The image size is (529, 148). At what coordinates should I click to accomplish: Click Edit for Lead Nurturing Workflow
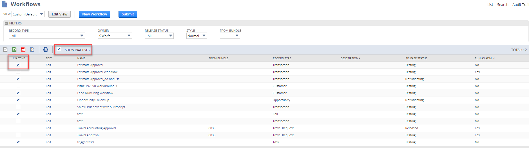coord(48,93)
